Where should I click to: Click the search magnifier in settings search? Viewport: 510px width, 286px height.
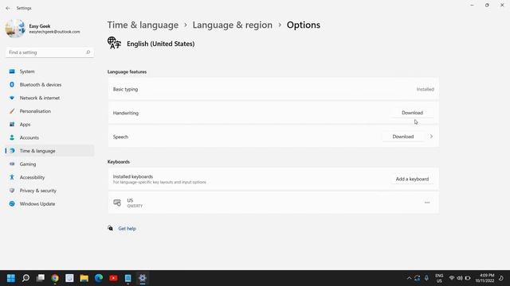click(88, 52)
